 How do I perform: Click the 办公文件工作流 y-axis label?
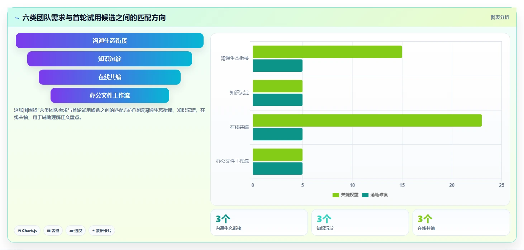point(232,161)
